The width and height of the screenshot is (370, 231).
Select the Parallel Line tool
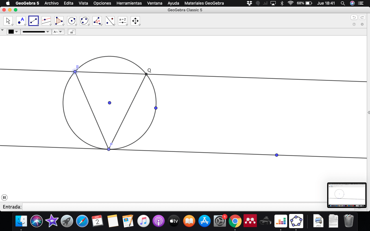[x=46, y=21]
